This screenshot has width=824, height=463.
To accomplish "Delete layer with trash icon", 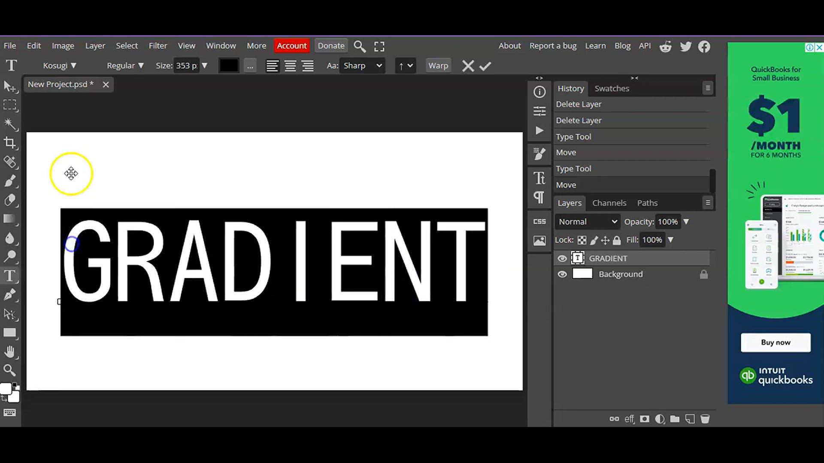I will tap(705, 419).
